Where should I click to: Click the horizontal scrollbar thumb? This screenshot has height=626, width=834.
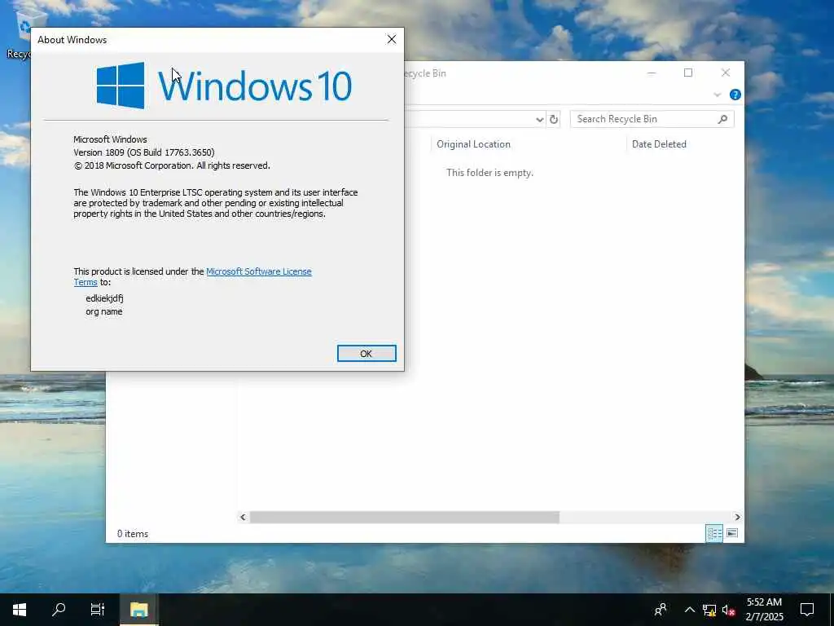404,517
